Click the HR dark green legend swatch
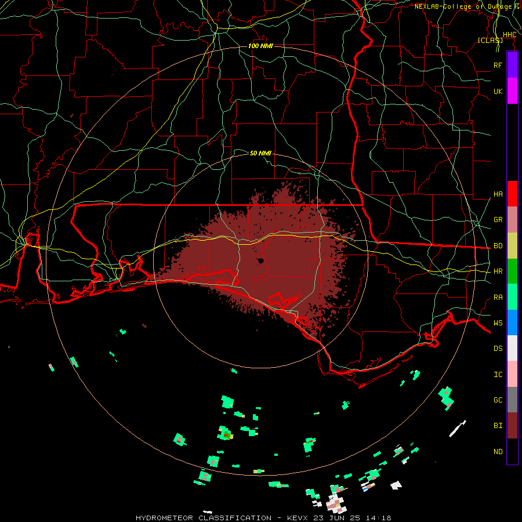The height and width of the screenshot is (522, 522). pos(512,271)
